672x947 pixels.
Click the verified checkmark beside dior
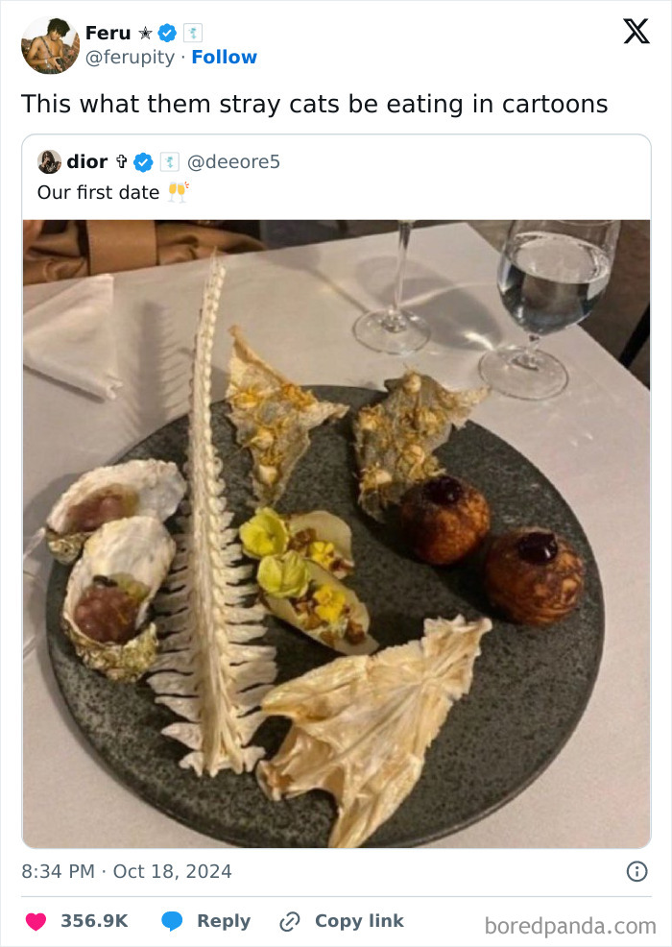click(x=142, y=161)
